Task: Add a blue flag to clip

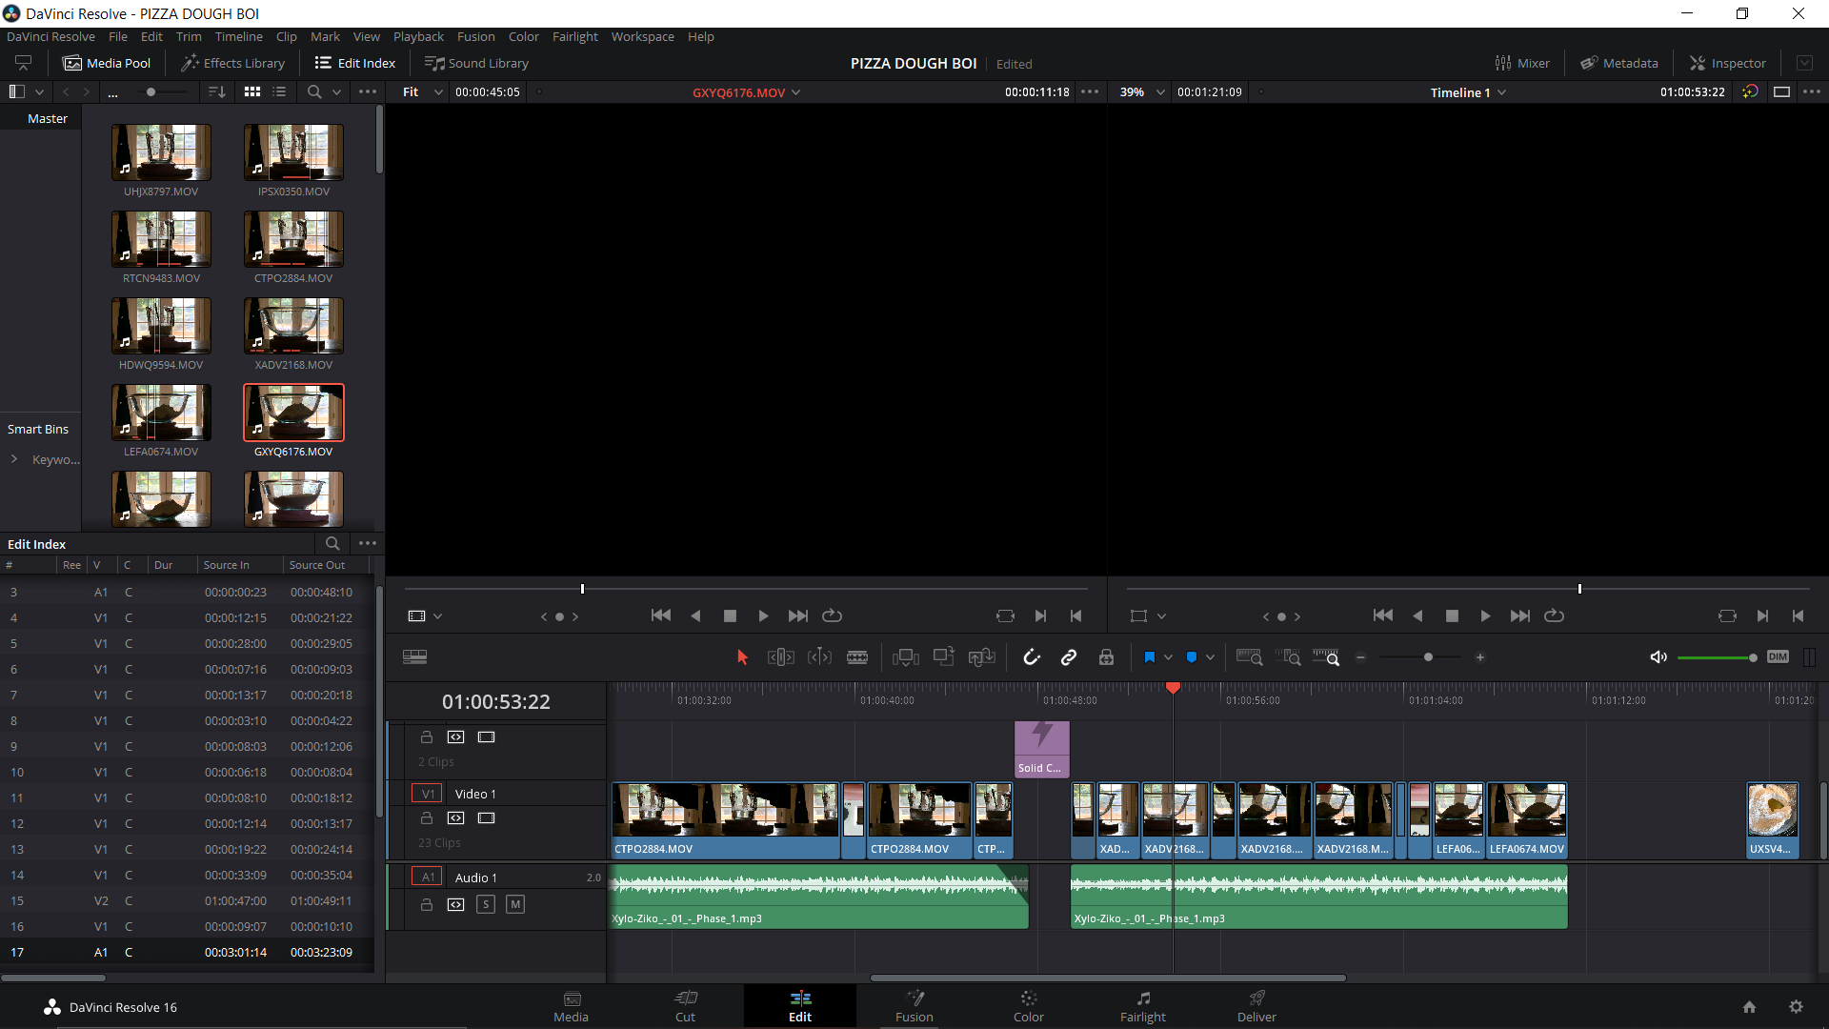Action: coord(1149,657)
